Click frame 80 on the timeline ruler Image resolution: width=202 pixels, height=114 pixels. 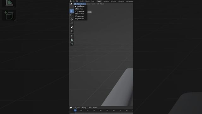127,111
